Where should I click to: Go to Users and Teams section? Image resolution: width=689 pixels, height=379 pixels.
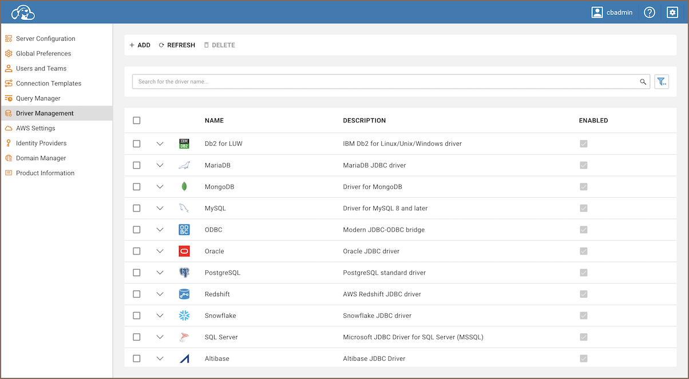[x=41, y=69]
